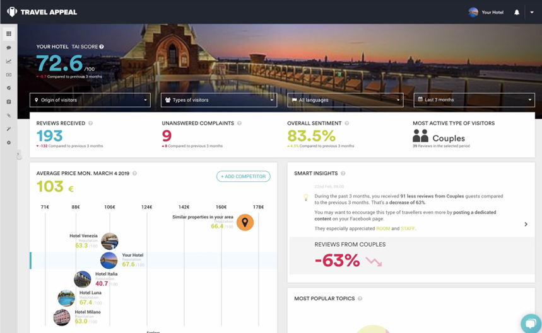Open the line chart analytics sidebar icon
The width and height of the screenshot is (542, 333).
coord(9,61)
